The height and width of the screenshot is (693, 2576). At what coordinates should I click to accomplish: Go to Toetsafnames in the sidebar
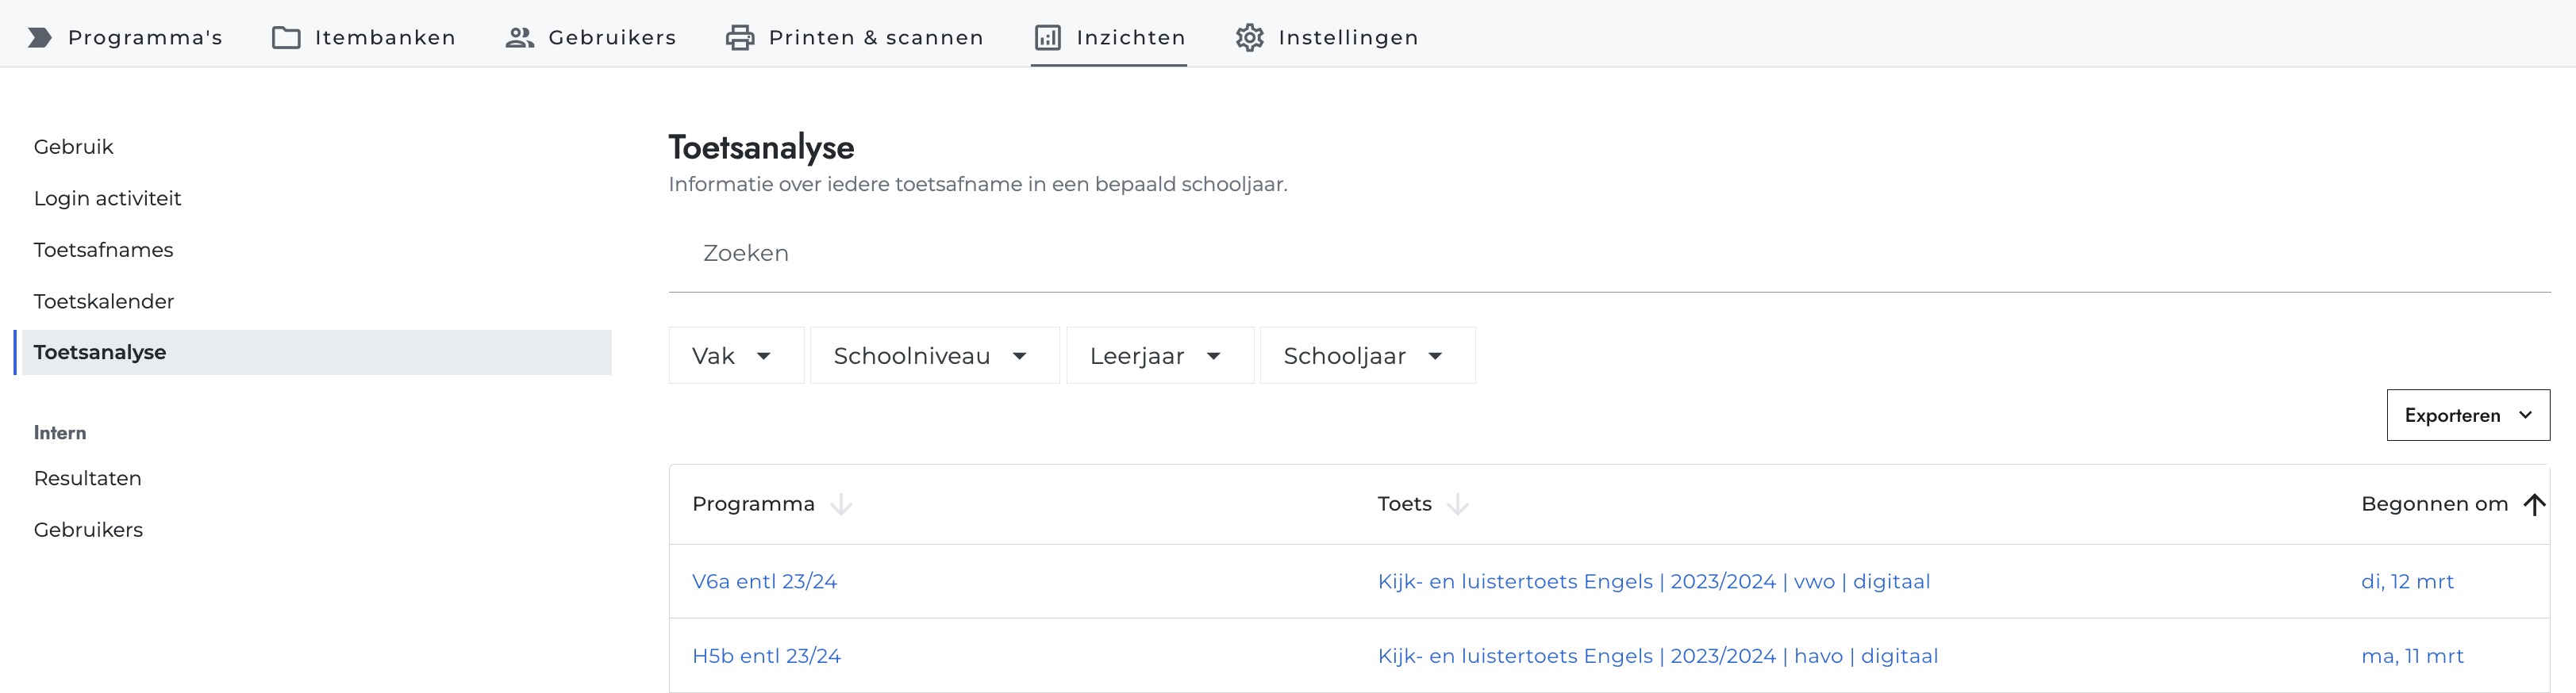[104, 250]
